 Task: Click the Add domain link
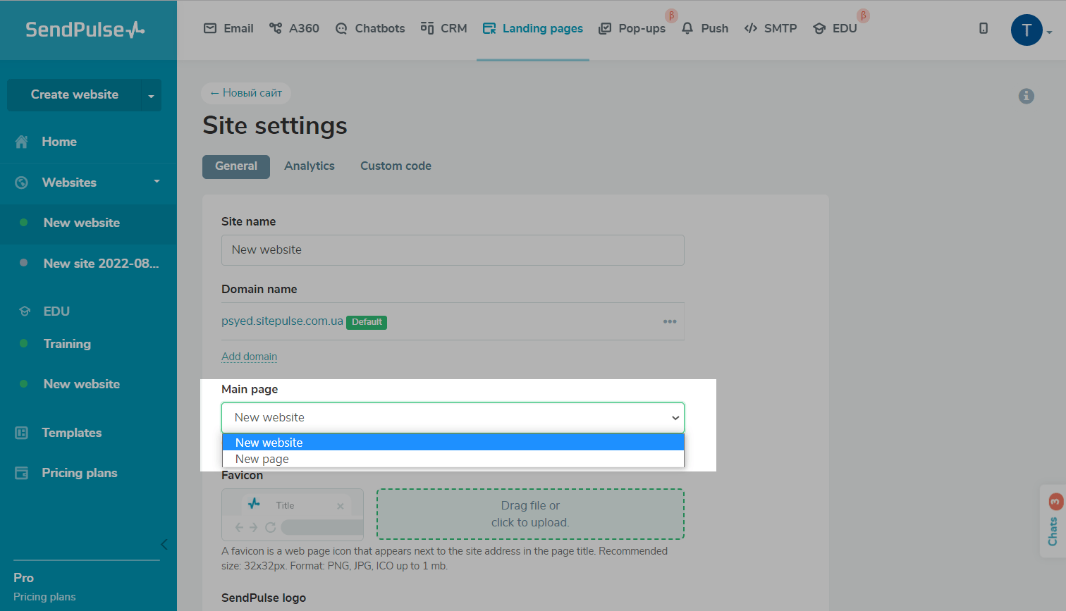[250, 357]
